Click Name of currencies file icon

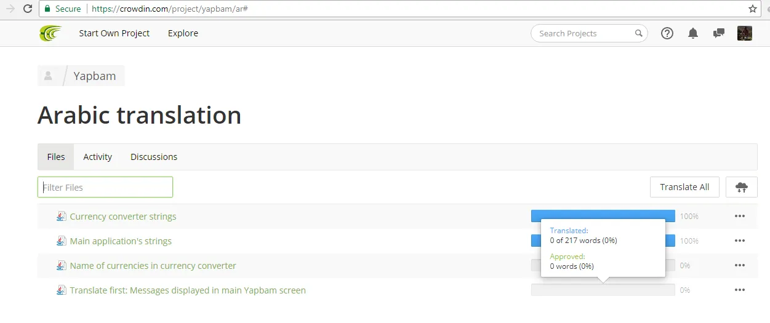pyautogui.click(x=61, y=265)
